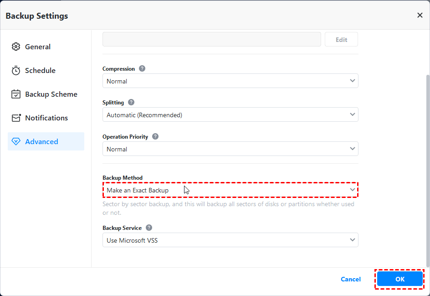Open the Compression dropdown set to Normal

[230, 81]
